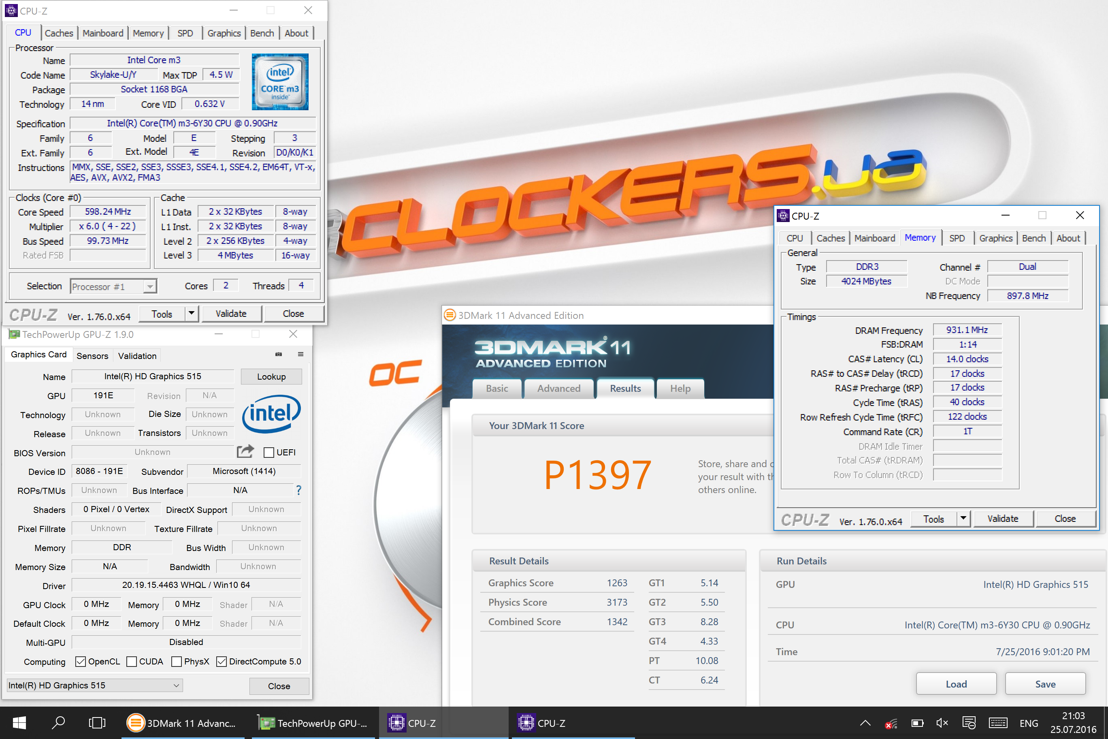Click the Driver version field in GPU-Z

pos(186,585)
